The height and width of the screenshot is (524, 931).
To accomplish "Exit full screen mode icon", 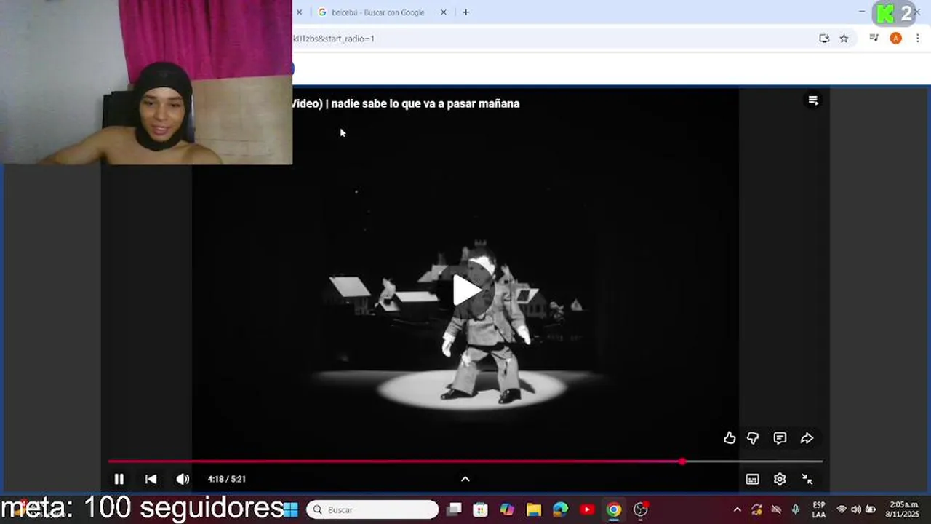I will [x=807, y=479].
